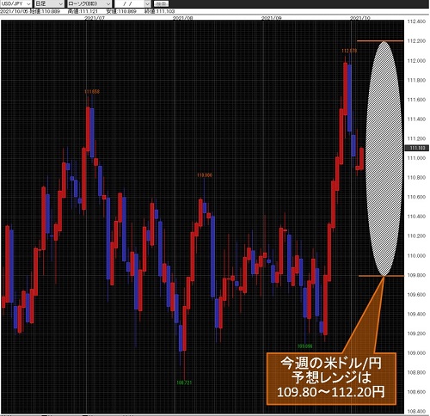
Task: Click the 111.658 July high marker
Action: [x=92, y=92]
